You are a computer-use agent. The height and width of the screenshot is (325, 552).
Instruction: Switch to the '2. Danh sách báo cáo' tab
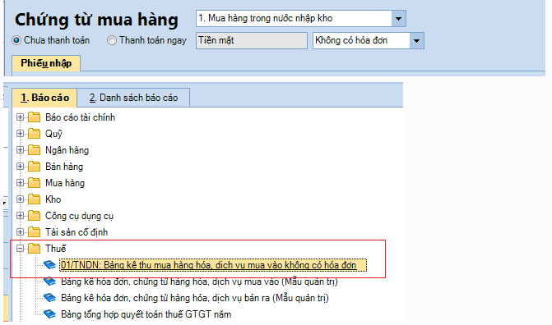coord(133,98)
